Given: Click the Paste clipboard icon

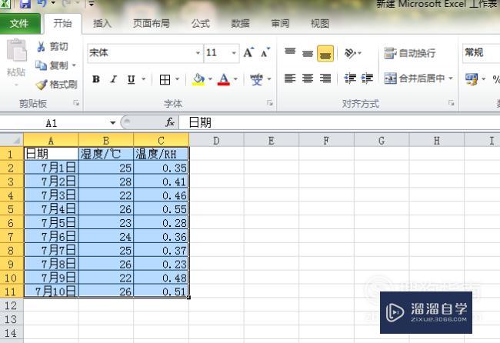Looking at the screenshot, I should [x=17, y=50].
